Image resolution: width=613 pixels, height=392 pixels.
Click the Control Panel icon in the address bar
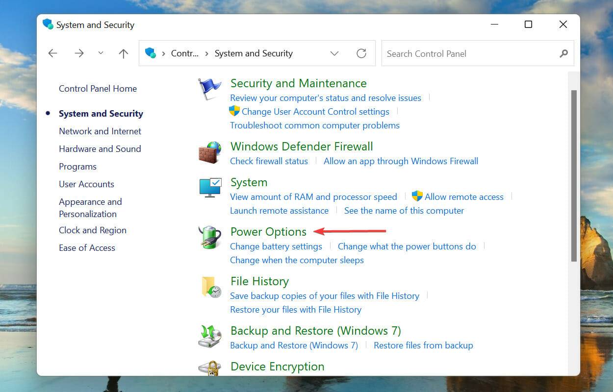pos(151,53)
